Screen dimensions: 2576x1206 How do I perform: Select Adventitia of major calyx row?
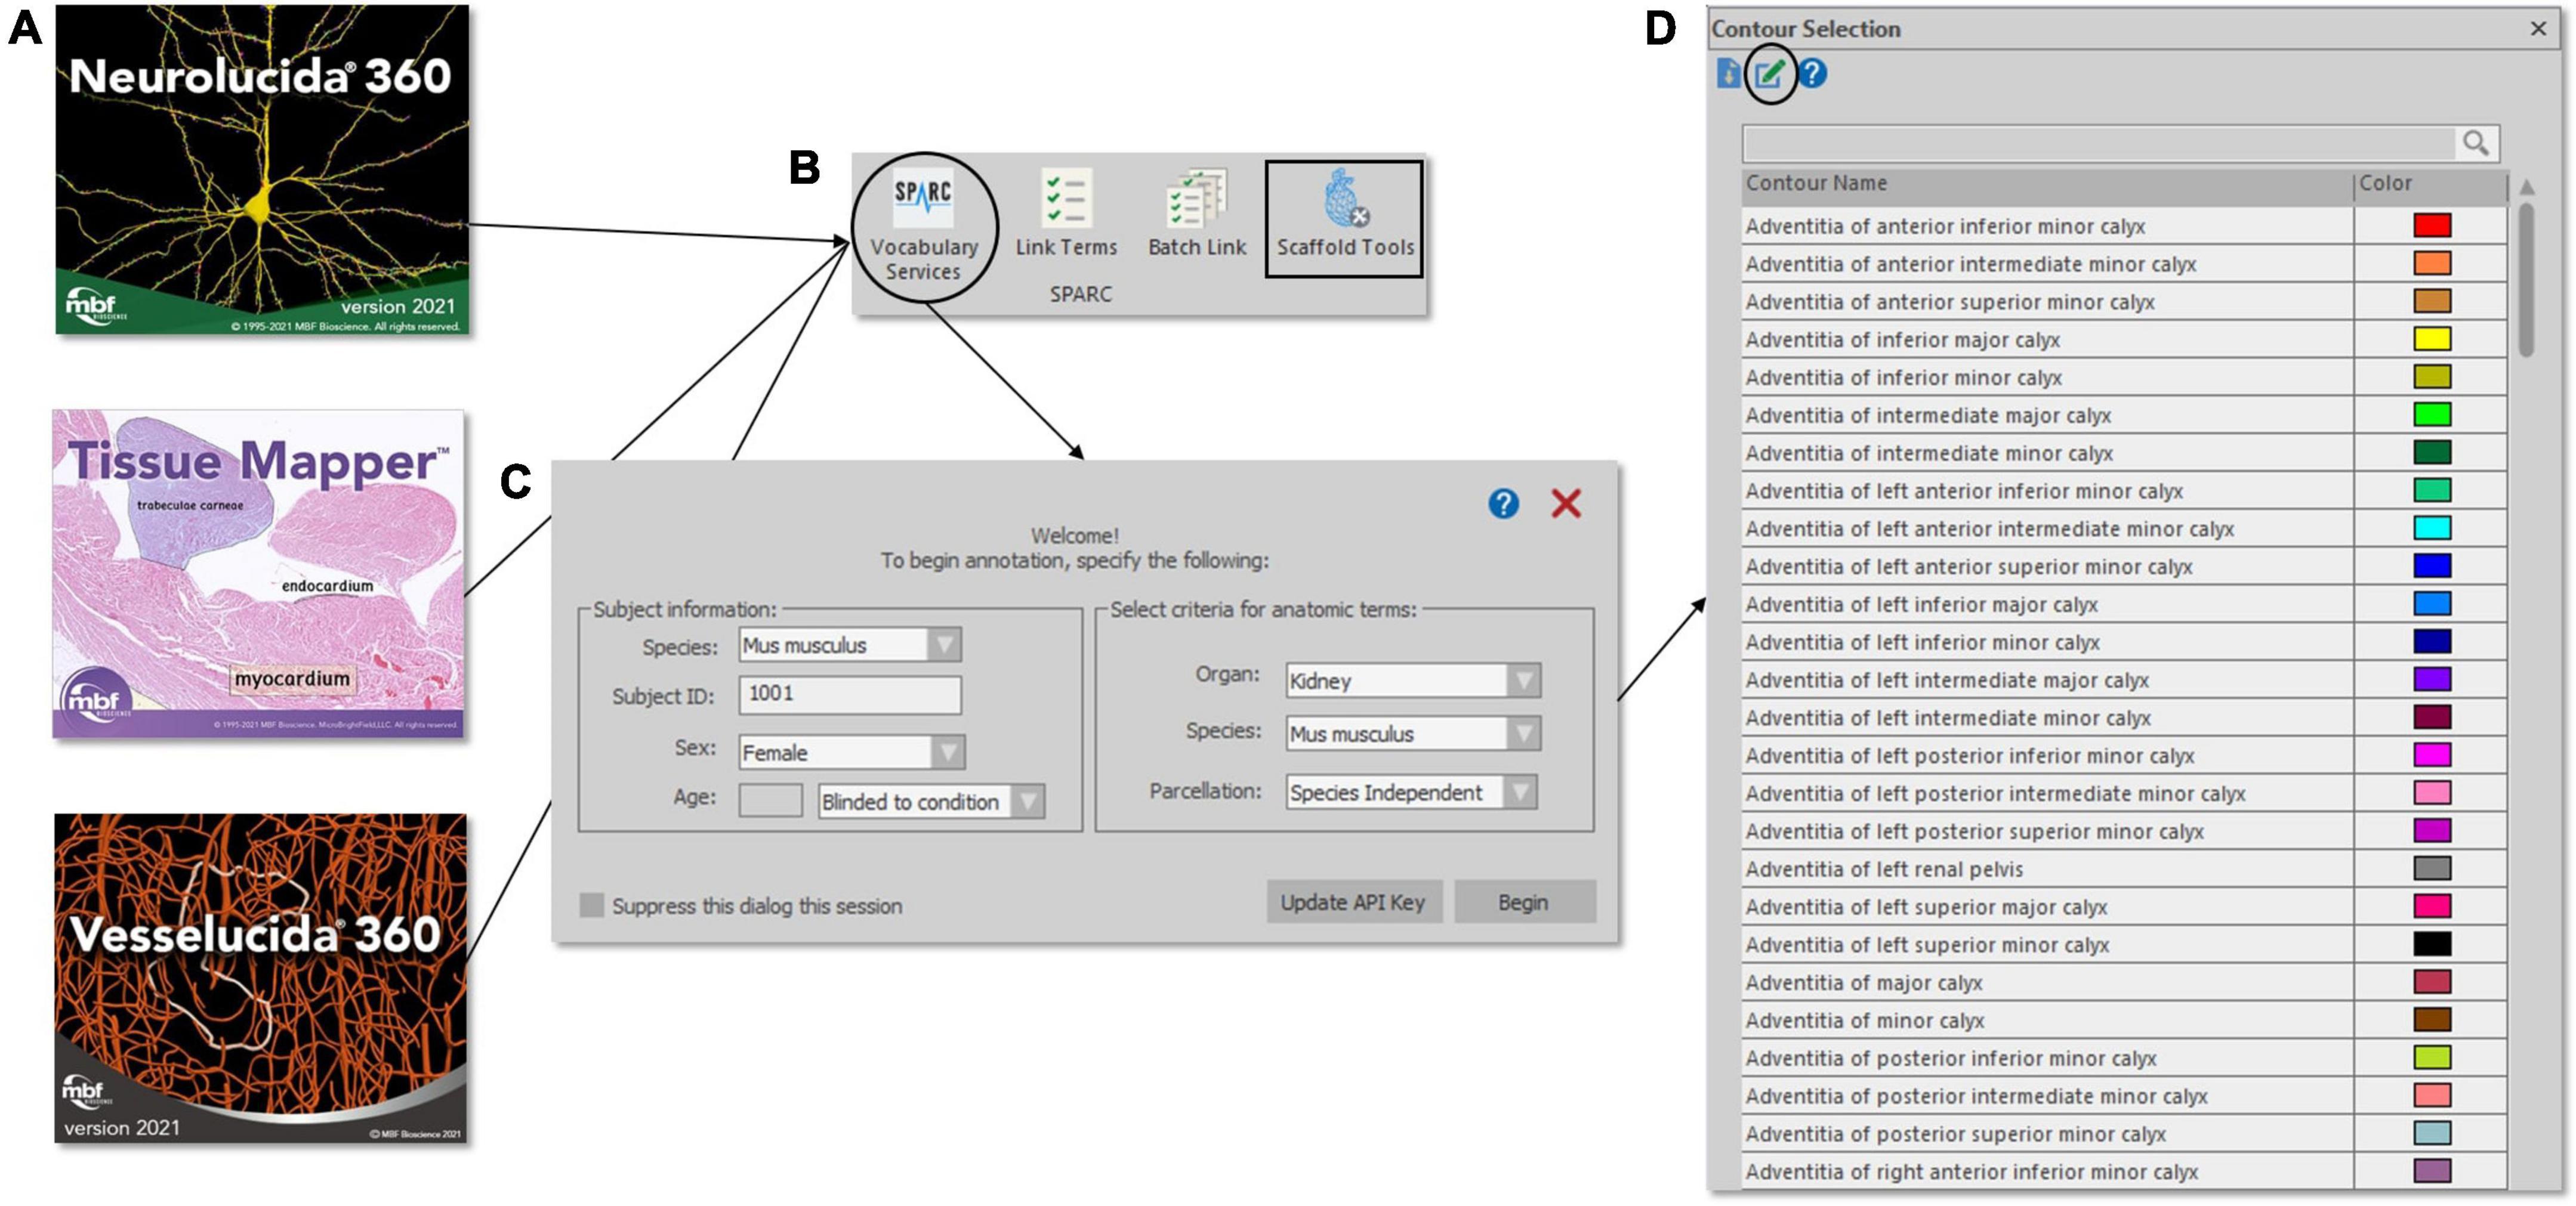coord(2124,982)
